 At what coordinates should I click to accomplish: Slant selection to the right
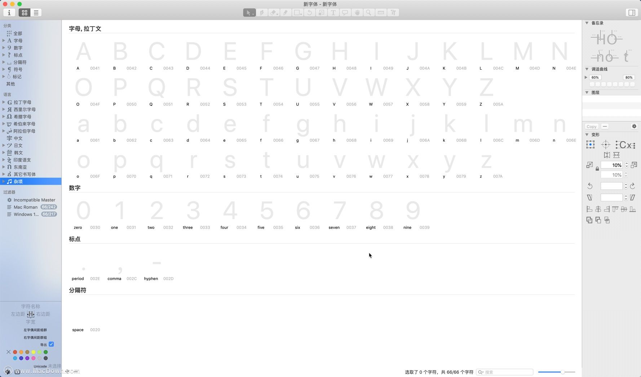click(633, 198)
